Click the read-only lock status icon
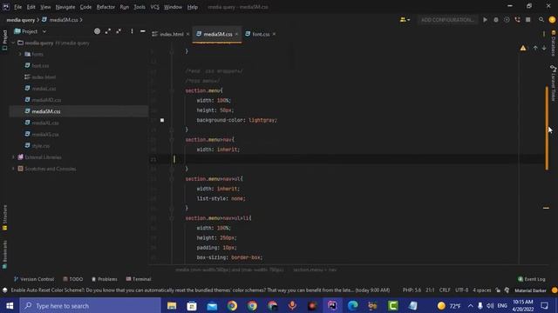 point(498,290)
